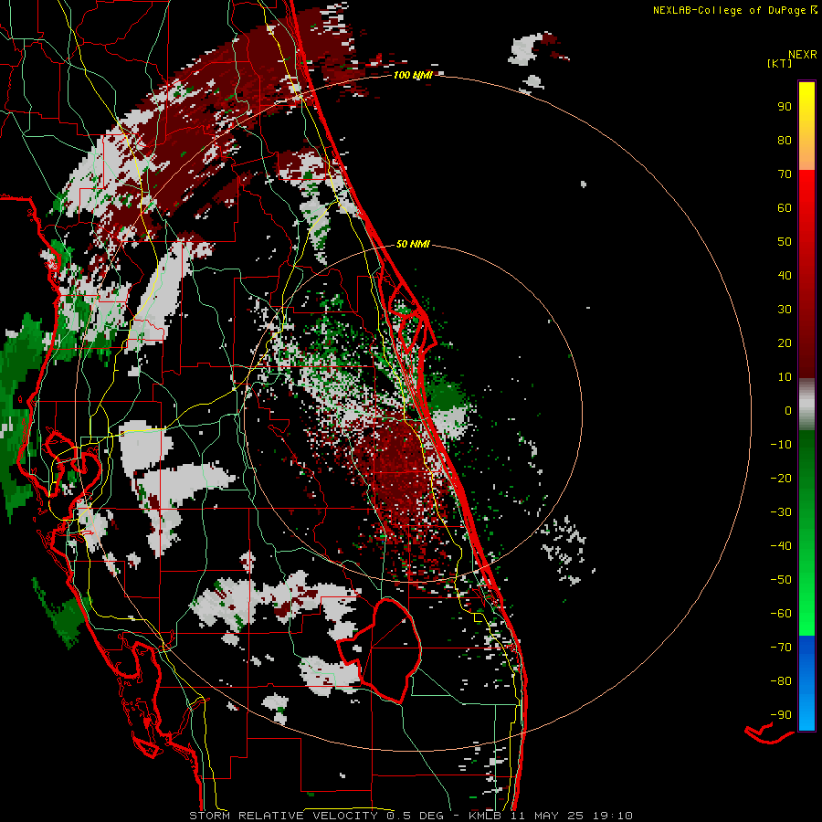Click the "-20" value on the velocity scale
Screen dimensions: 822x822
pyautogui.click(x=781, y=479)
